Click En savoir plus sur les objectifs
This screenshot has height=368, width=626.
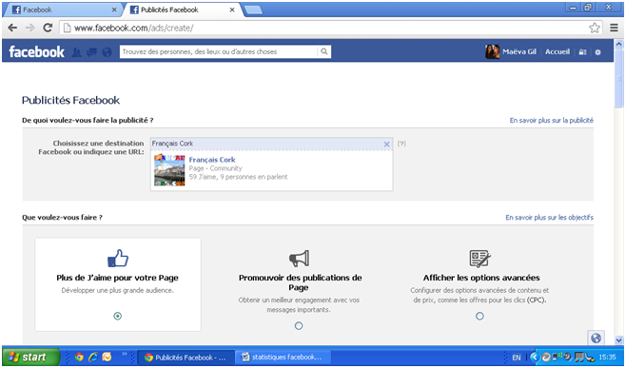point(549,218)
